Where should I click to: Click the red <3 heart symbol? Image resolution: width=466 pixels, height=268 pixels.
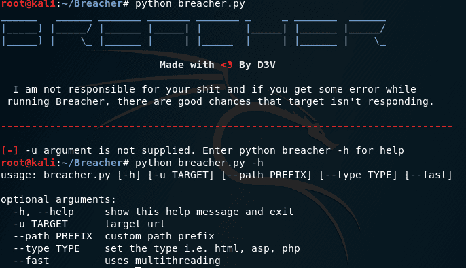point(227,65)
